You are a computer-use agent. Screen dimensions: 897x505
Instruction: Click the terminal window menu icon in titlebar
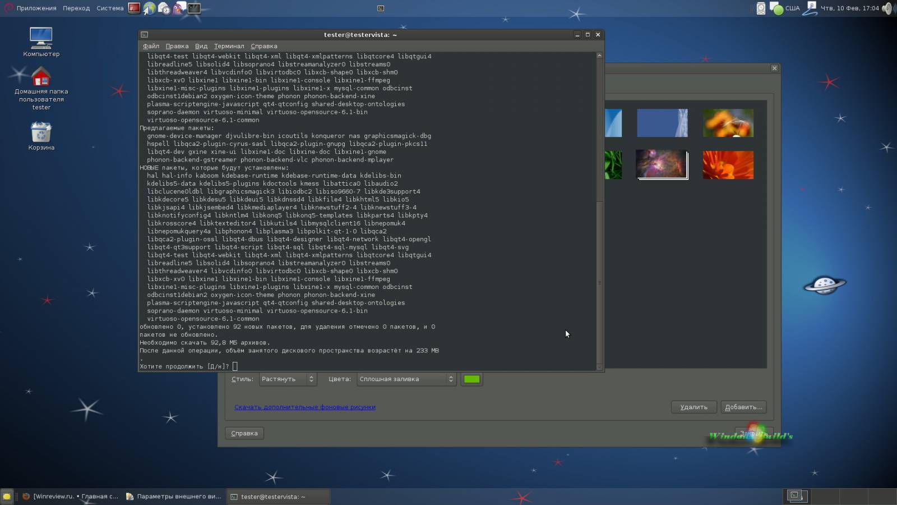click(145, 35)
